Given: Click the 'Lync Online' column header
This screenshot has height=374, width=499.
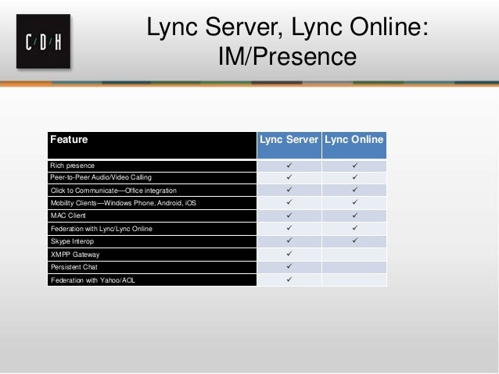Looking at the screenshot, I should point(354,145).
